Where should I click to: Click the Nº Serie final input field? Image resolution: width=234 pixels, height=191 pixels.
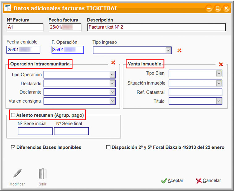pyautogui.click(x=71, y=131)
